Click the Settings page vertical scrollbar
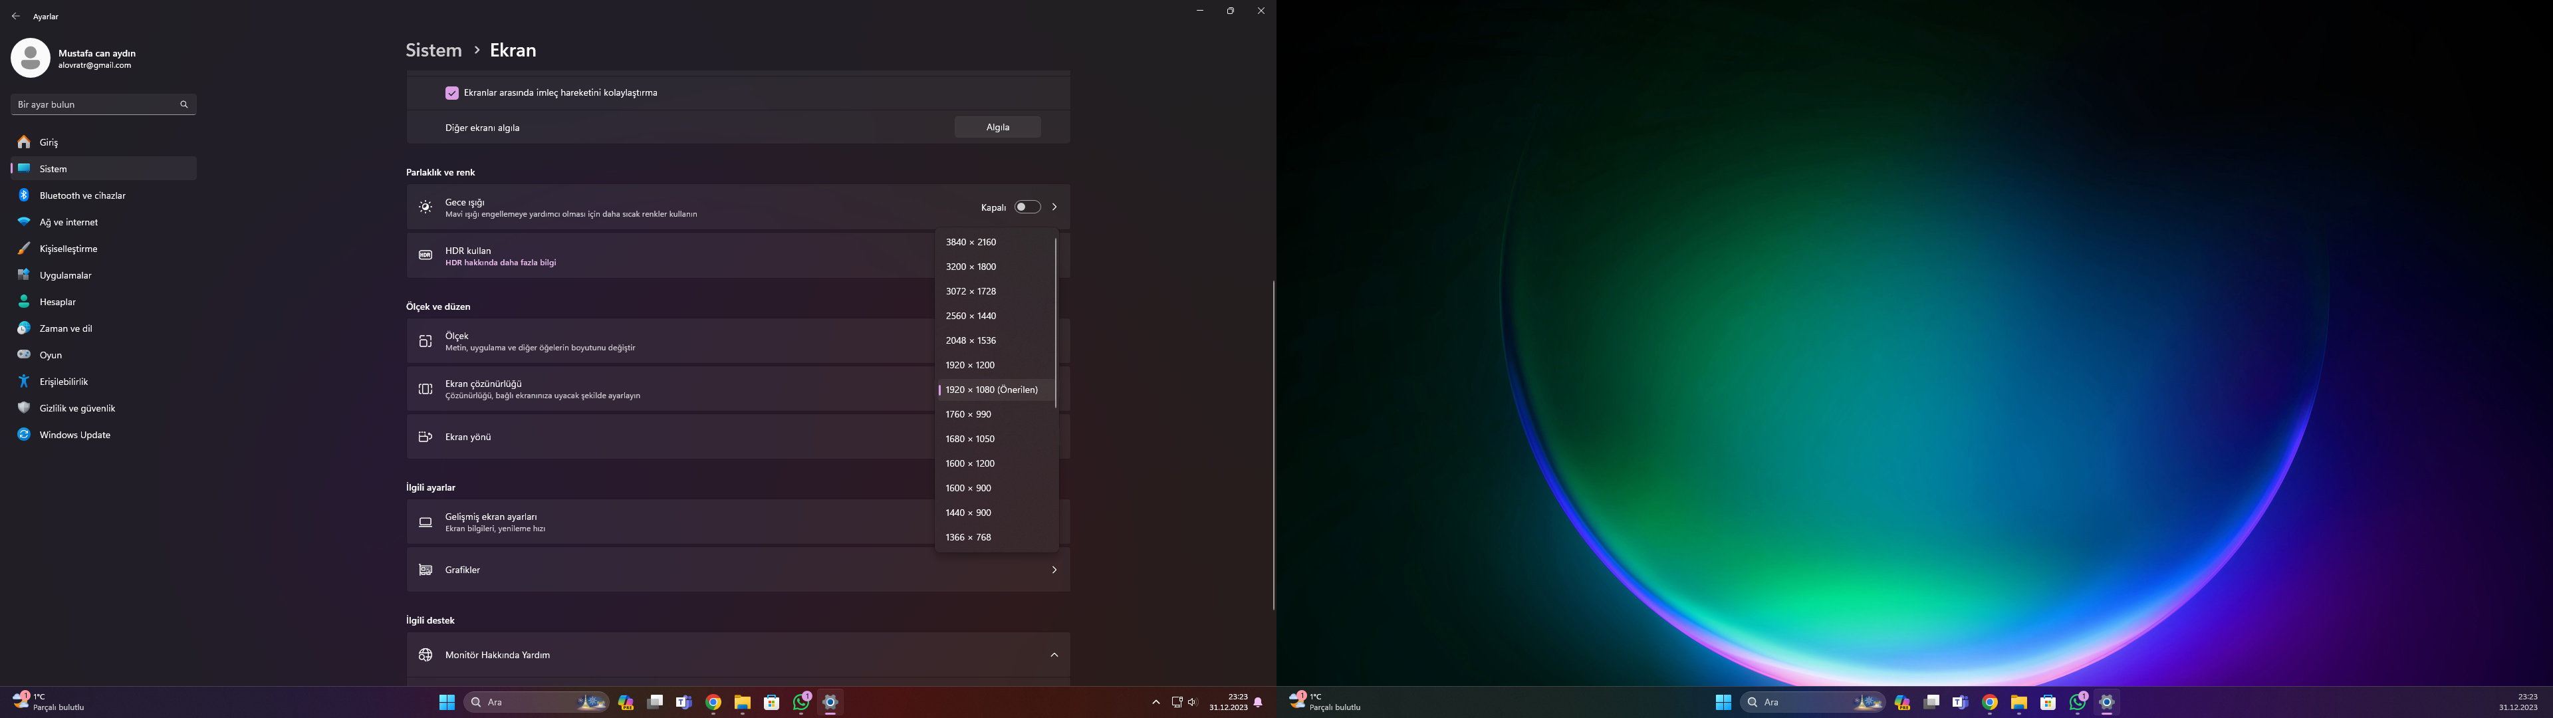This screenshot has width=2553, height=718. tap(1274, 445)
